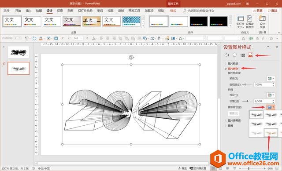This screenshot has height=171, width=282.
Task: Switch to the 动画 ribbon tab
Action: [70, 11]
